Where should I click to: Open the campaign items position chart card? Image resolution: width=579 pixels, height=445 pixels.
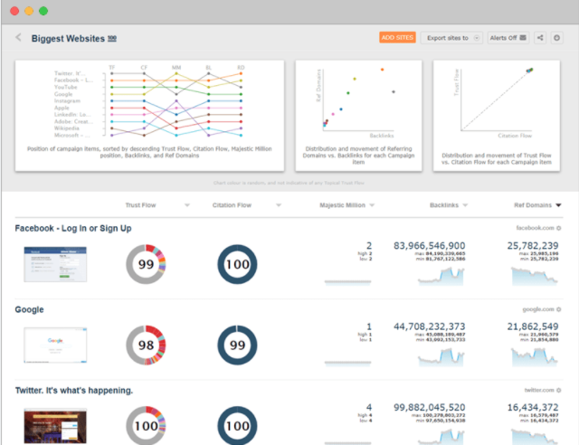tap(149, 116)
